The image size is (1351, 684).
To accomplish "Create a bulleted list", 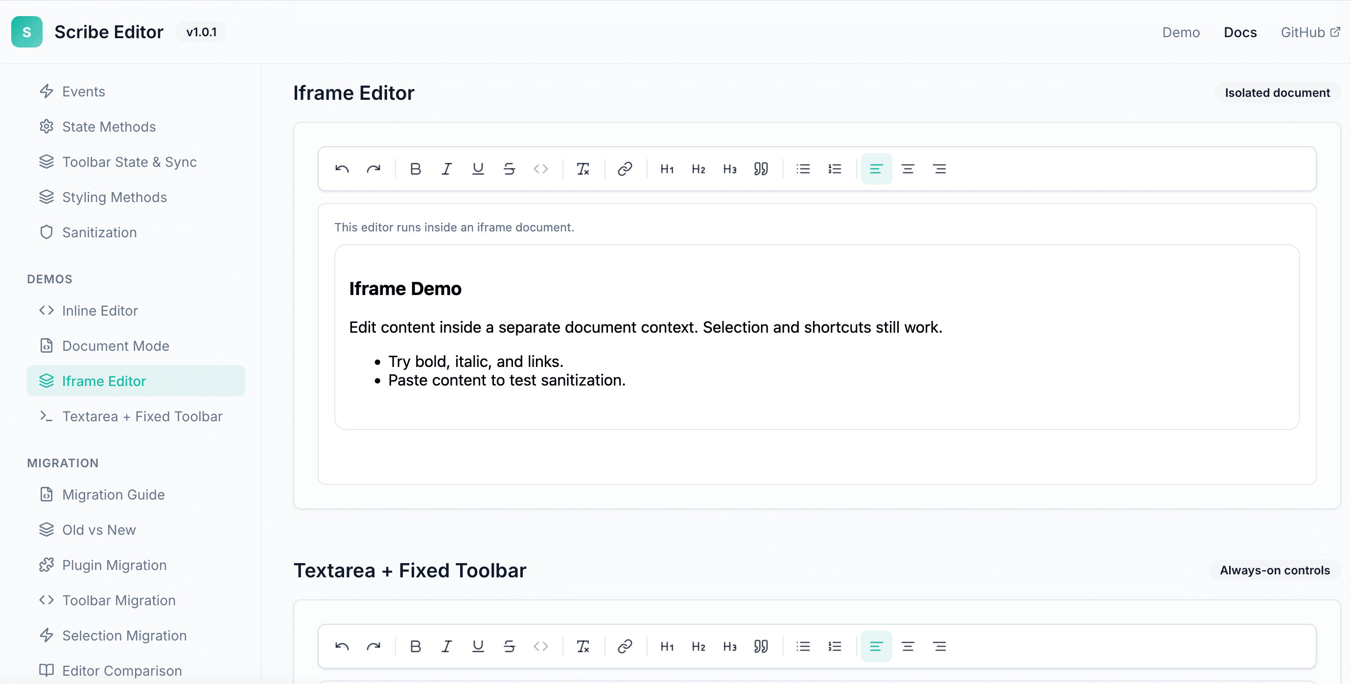I will coord(803,169).
